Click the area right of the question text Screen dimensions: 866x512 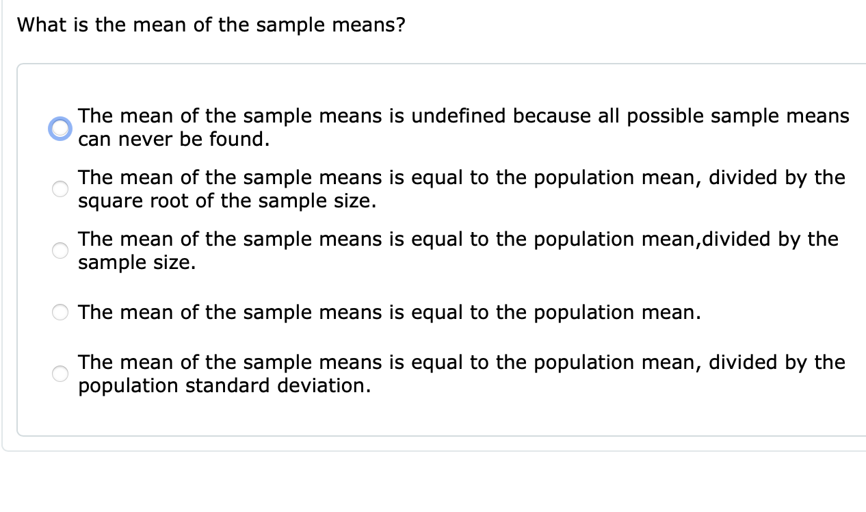click(x=616, y=25)
